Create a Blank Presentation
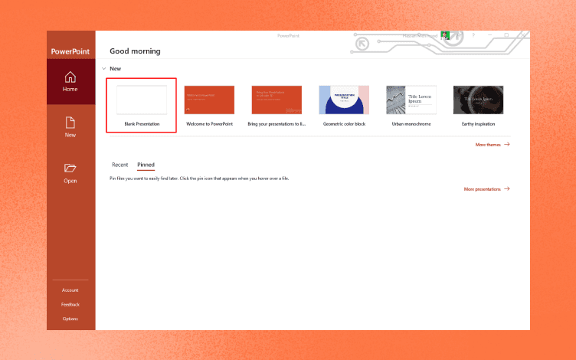 point(142,106)
